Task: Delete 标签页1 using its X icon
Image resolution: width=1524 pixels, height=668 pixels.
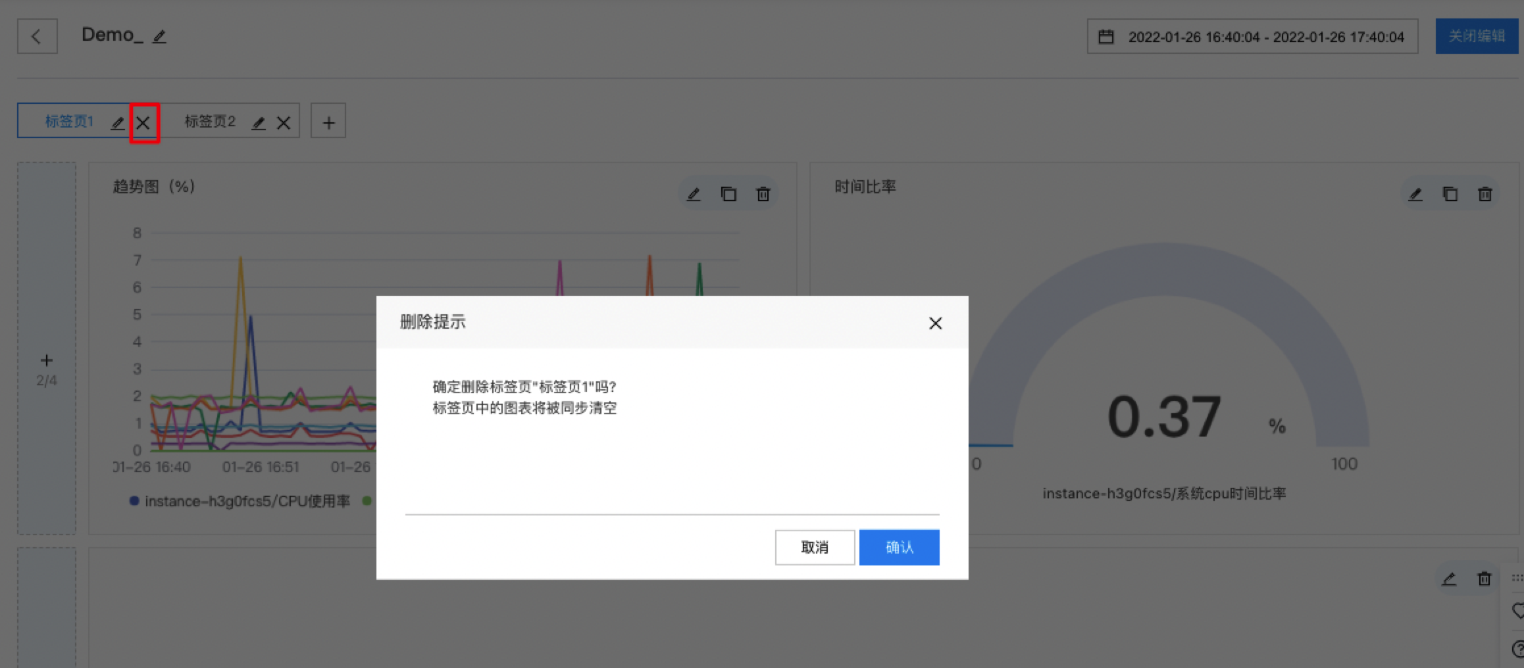Action: (143, 123)
